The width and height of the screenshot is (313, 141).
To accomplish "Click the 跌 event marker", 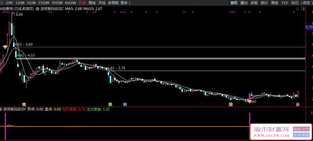I will [110, 104].
